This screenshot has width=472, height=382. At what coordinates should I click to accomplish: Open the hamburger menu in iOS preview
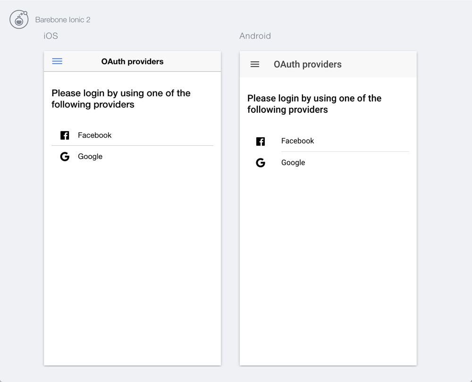[57, 61]
